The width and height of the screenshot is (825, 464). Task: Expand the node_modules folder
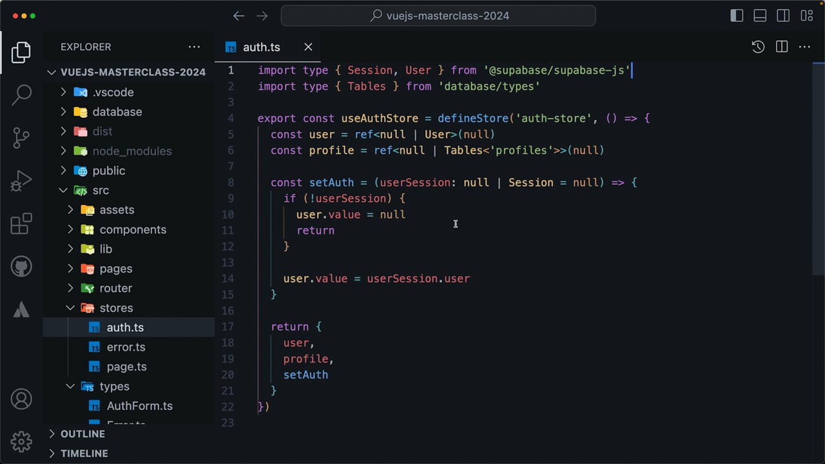(129, 151)
